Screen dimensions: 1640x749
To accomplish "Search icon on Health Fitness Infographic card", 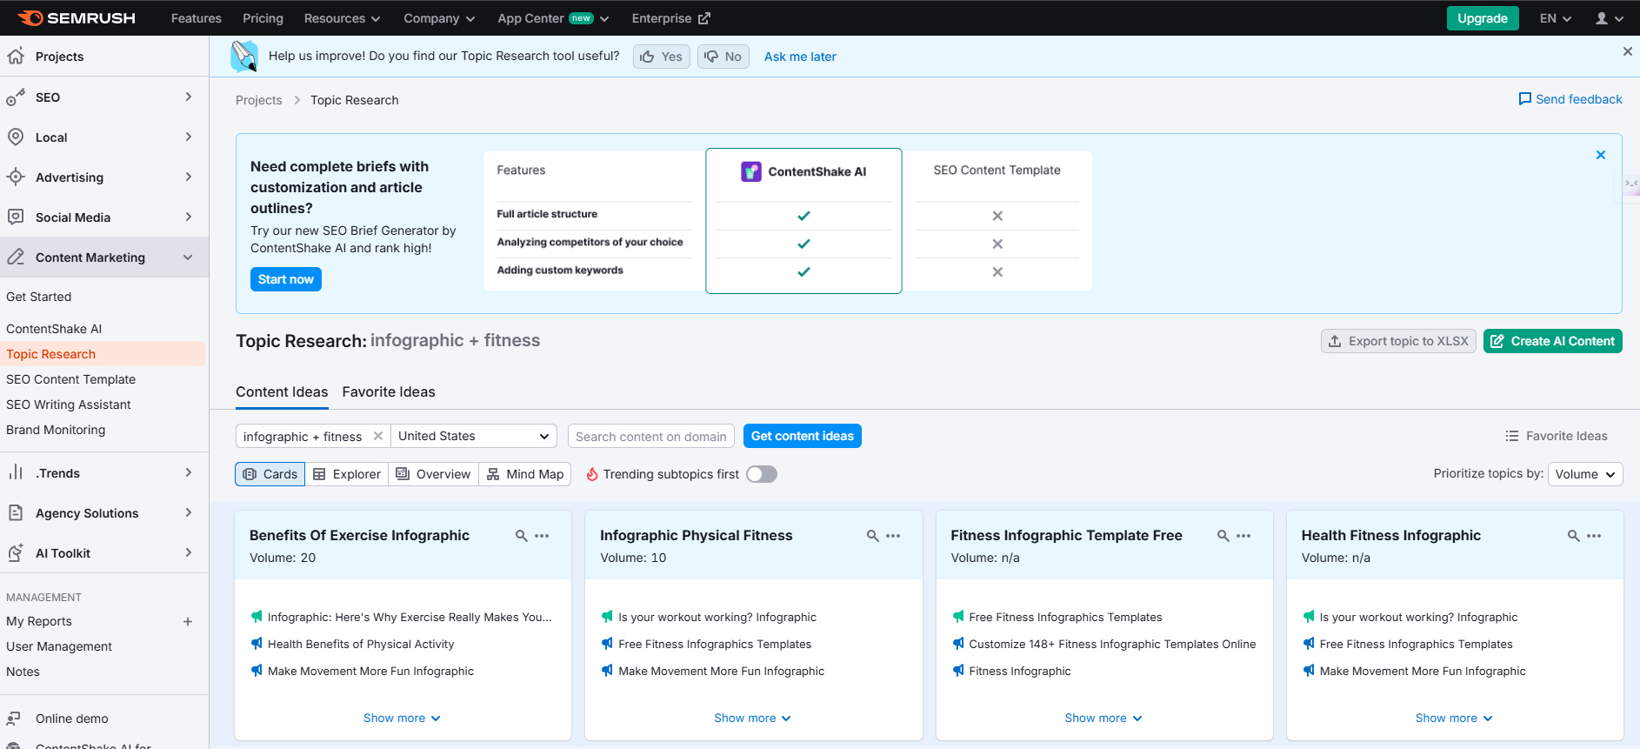I will (x=1574, y=536).
